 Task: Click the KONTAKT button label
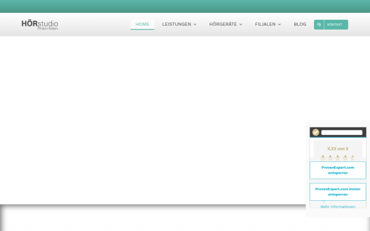pos(335,25)
